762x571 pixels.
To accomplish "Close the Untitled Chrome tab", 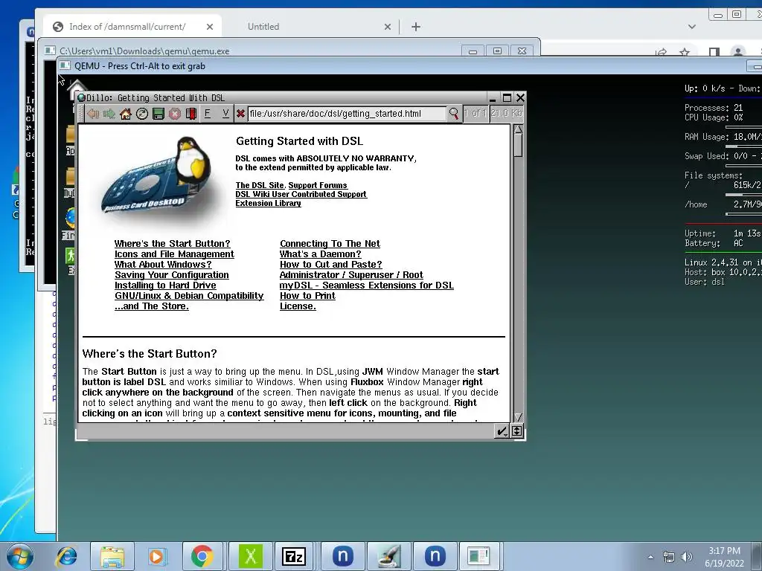I will coord(387,27).
